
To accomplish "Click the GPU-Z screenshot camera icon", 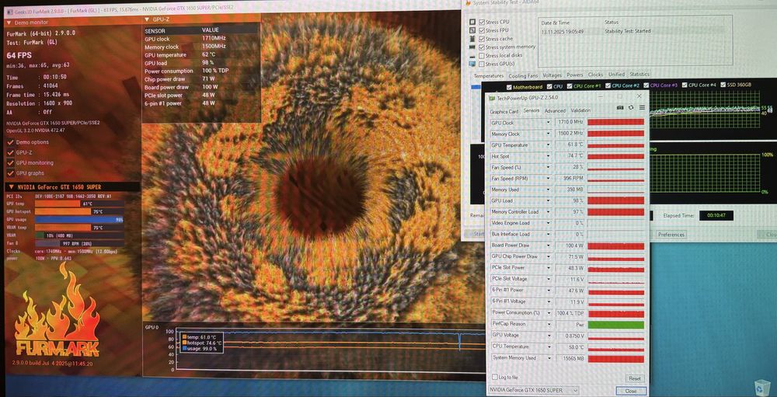I will coord(620,107).
